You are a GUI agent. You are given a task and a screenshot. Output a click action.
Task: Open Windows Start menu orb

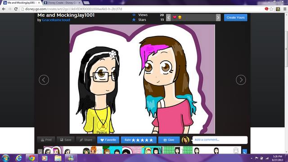click(x=5, y=158)
